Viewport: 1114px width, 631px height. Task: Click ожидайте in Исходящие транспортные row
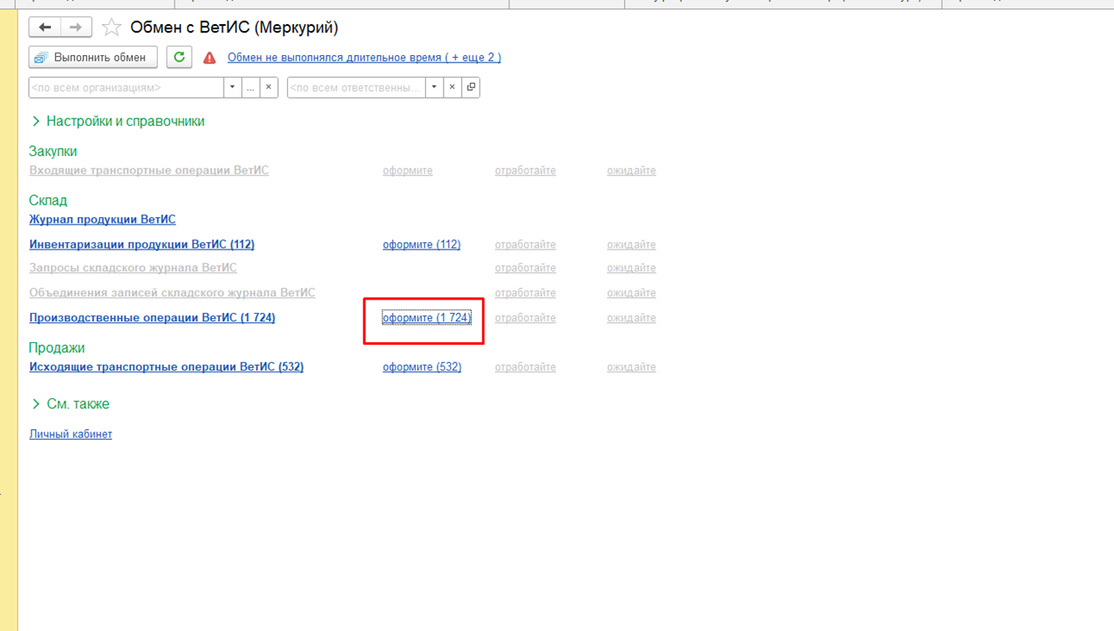pyautogui.click(x=631, y=367)
